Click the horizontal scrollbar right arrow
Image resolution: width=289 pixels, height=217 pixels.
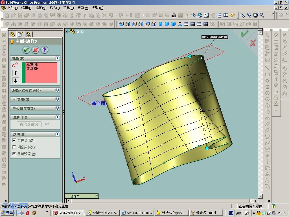256,201
